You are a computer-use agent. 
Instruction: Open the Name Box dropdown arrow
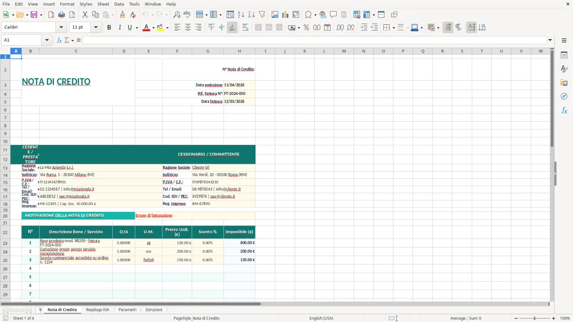point(47,40)
